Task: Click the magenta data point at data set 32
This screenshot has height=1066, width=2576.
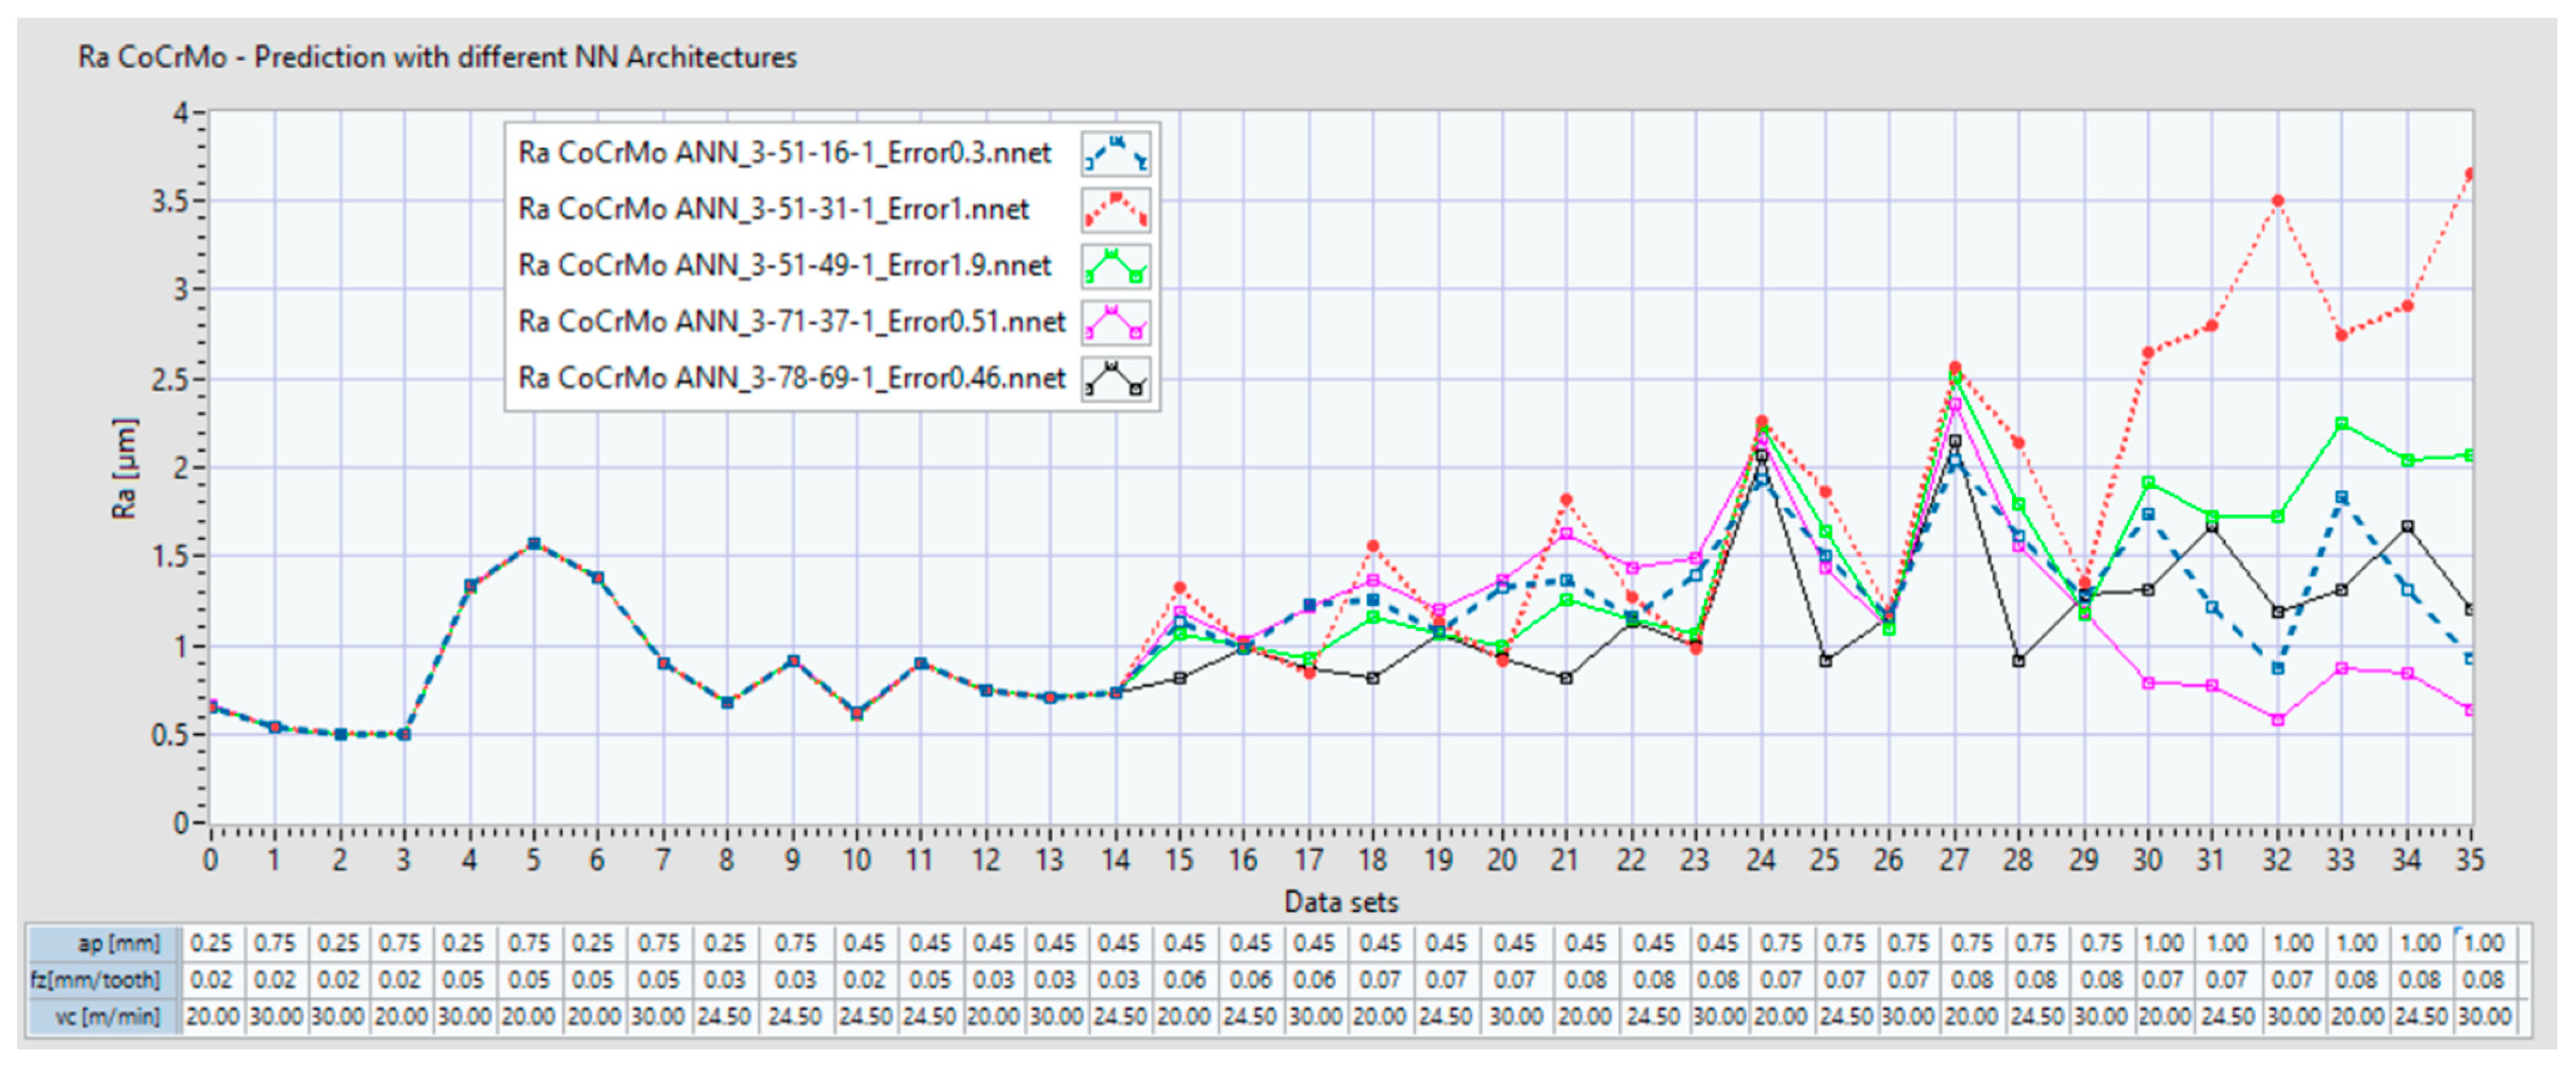Action: coord(2277,719)
